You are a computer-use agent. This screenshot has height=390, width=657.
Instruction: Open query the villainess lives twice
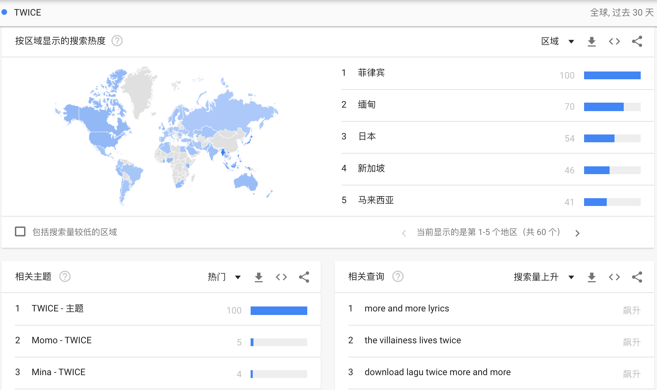coord(413,340)
